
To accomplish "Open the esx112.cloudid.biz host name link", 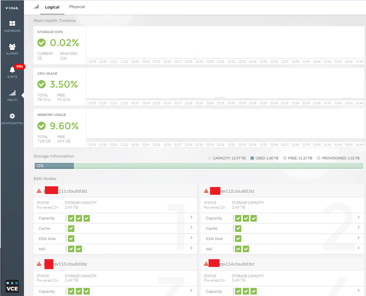I will 237,191.
